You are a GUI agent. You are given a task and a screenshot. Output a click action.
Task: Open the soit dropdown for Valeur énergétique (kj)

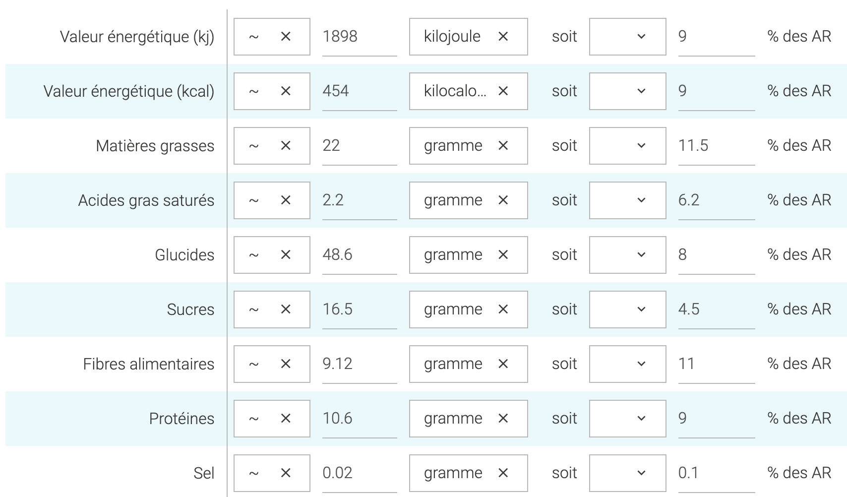[x=627, y=37]
